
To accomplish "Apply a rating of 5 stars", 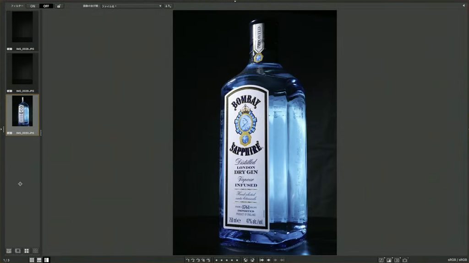I will (x=208, y=260).
